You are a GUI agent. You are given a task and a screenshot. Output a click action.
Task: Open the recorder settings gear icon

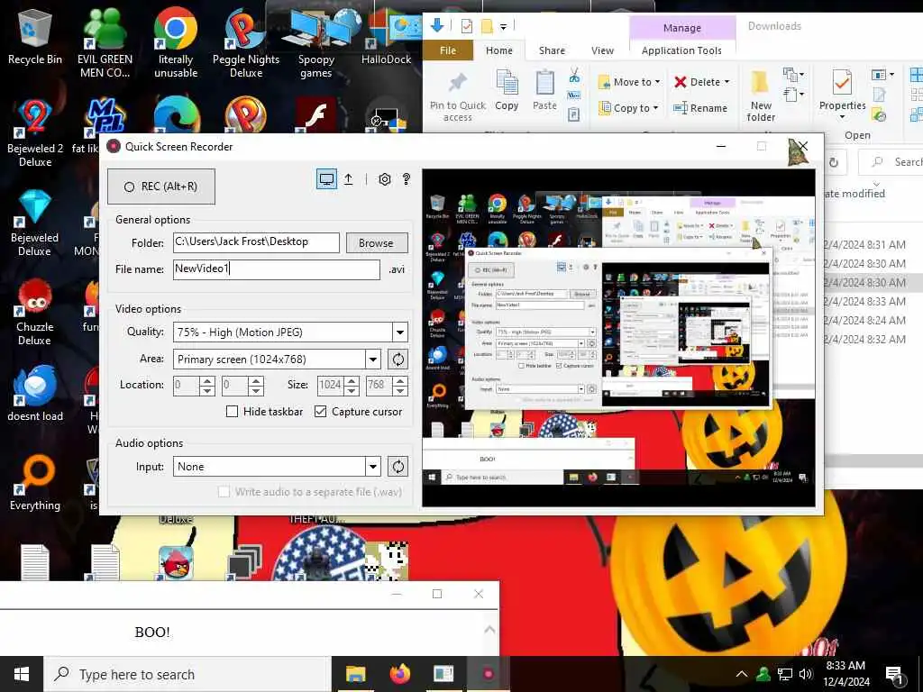[x=384, y=179]
